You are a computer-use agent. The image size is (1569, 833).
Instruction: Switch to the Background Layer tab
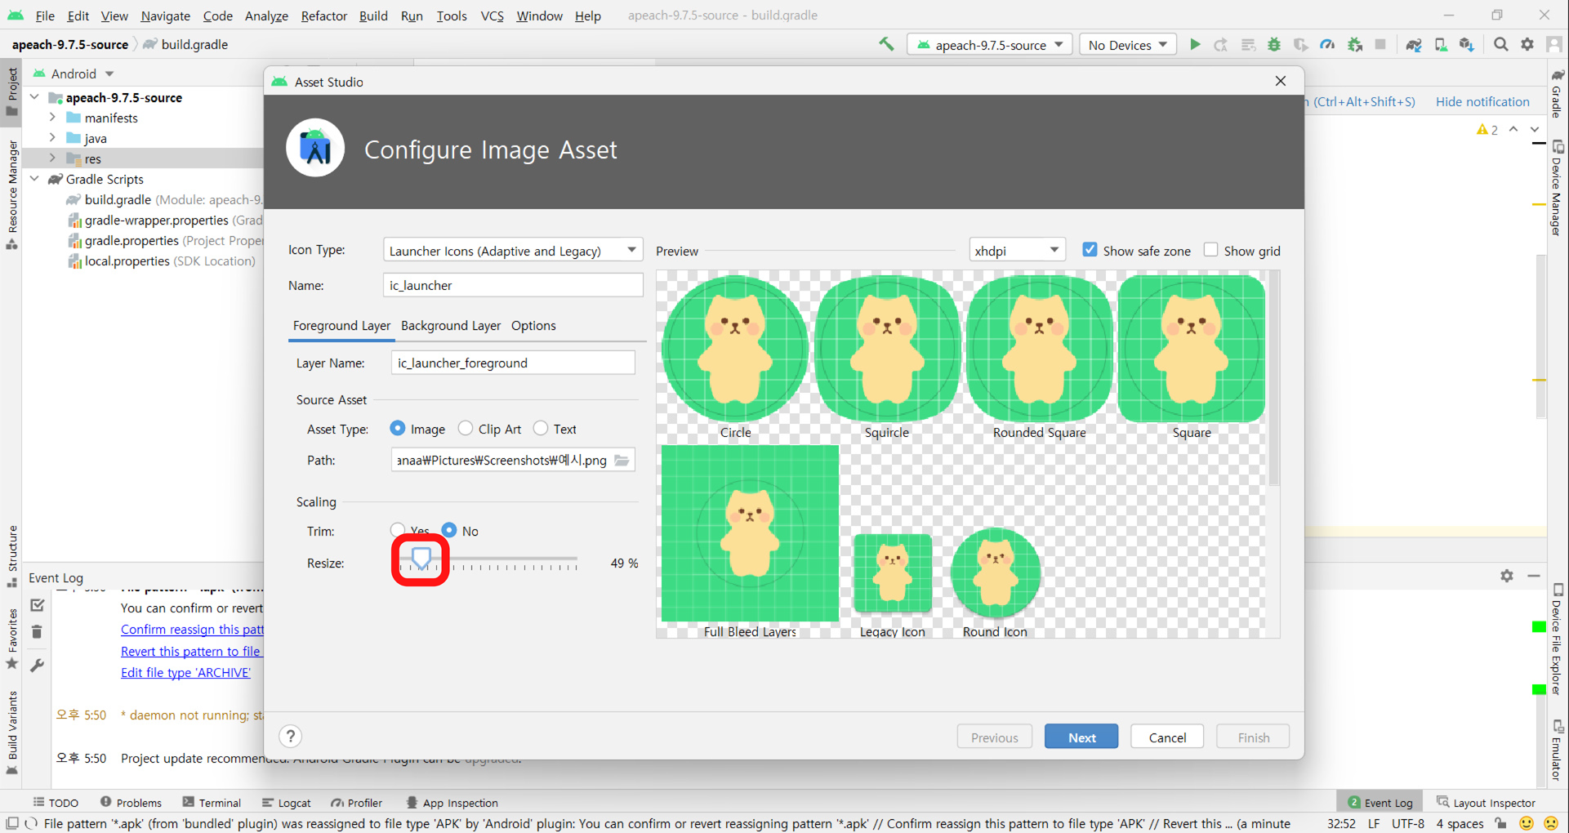click(x=451, y=325)
